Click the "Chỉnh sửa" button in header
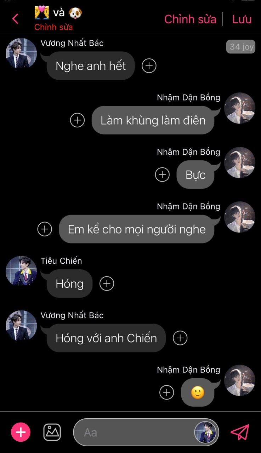This screenshot has width=261, height=453. [x=190, y=19]
